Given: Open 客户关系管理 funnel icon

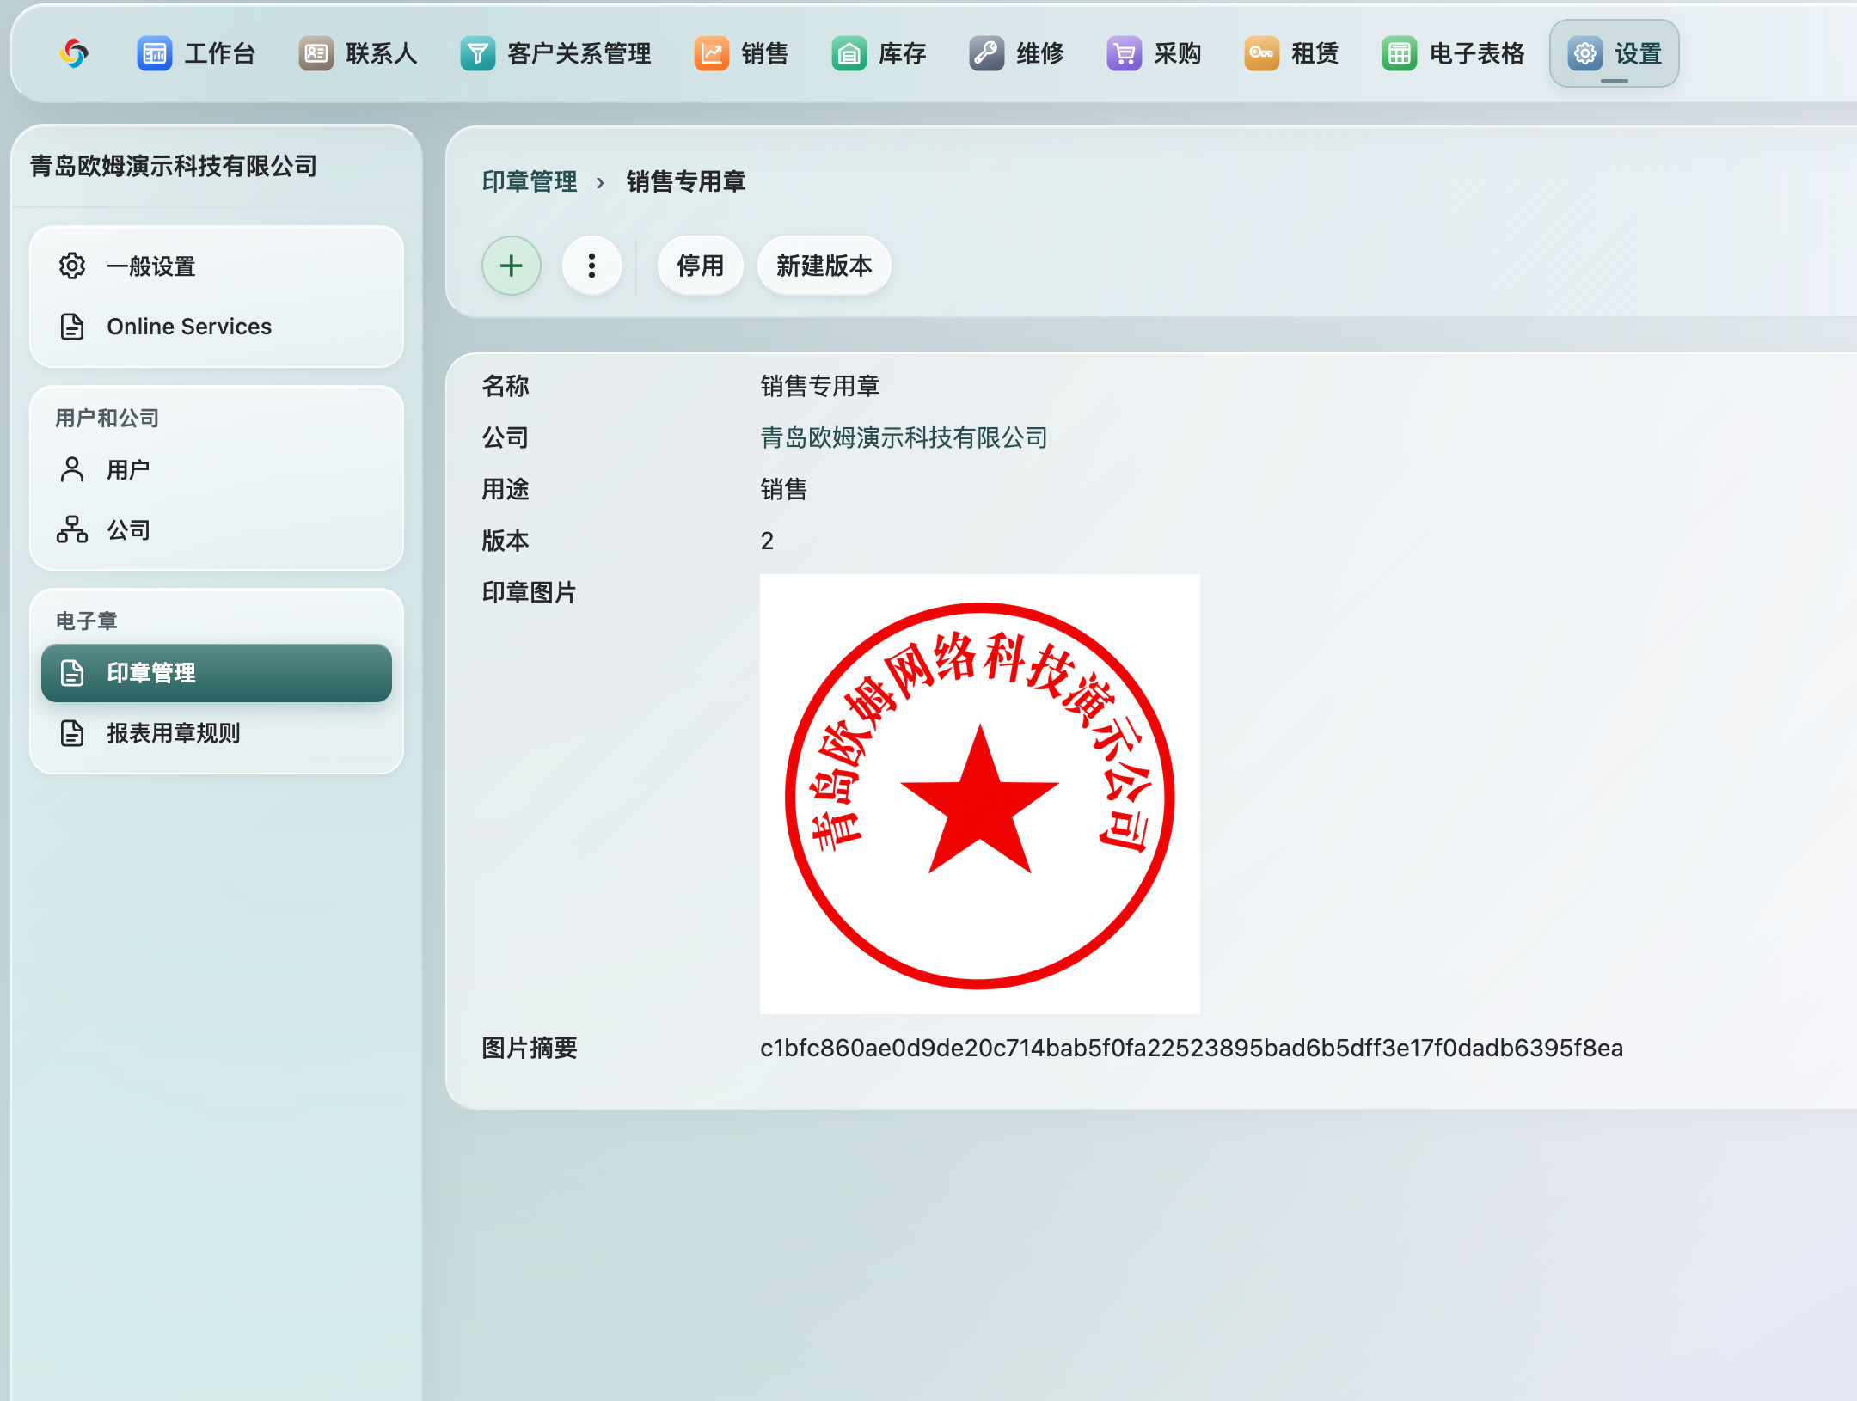Looking at the screenshot, I should click(478, 53).
